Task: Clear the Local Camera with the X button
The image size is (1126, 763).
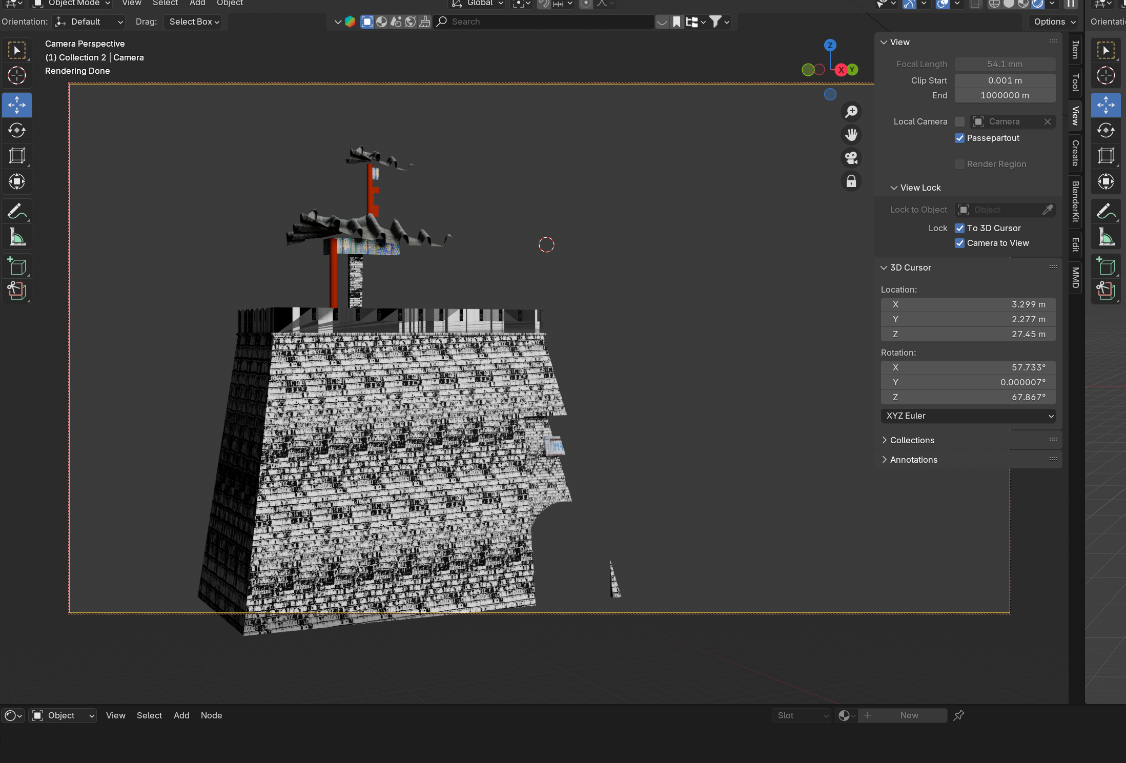Action: click(x=1048, y=121)
